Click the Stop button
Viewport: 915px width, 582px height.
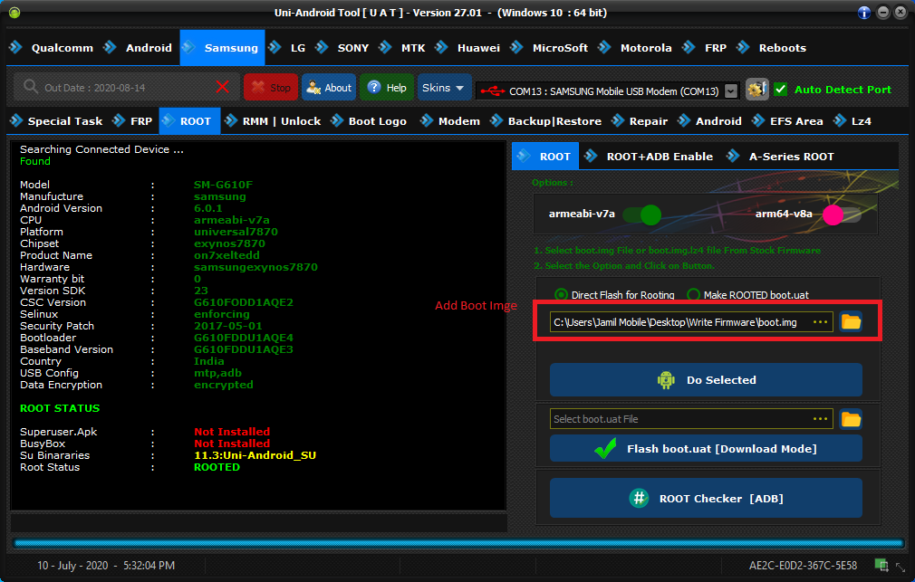tap(271, 88)
